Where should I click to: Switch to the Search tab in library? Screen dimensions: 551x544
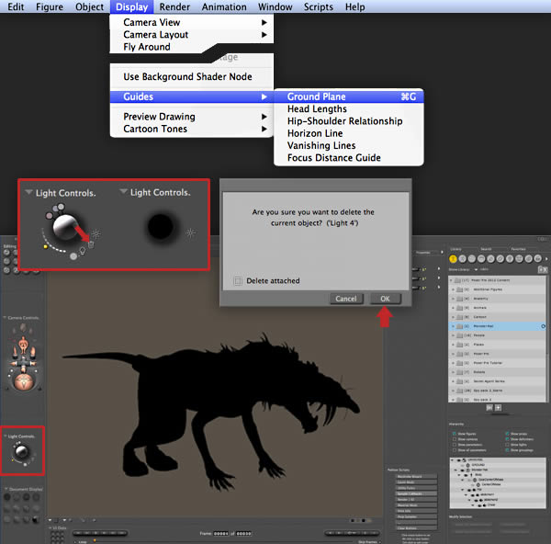click(x=486, y=249)
